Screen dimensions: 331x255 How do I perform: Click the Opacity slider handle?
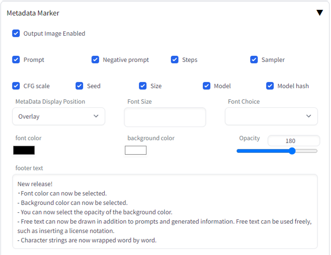tap(292, 151)
